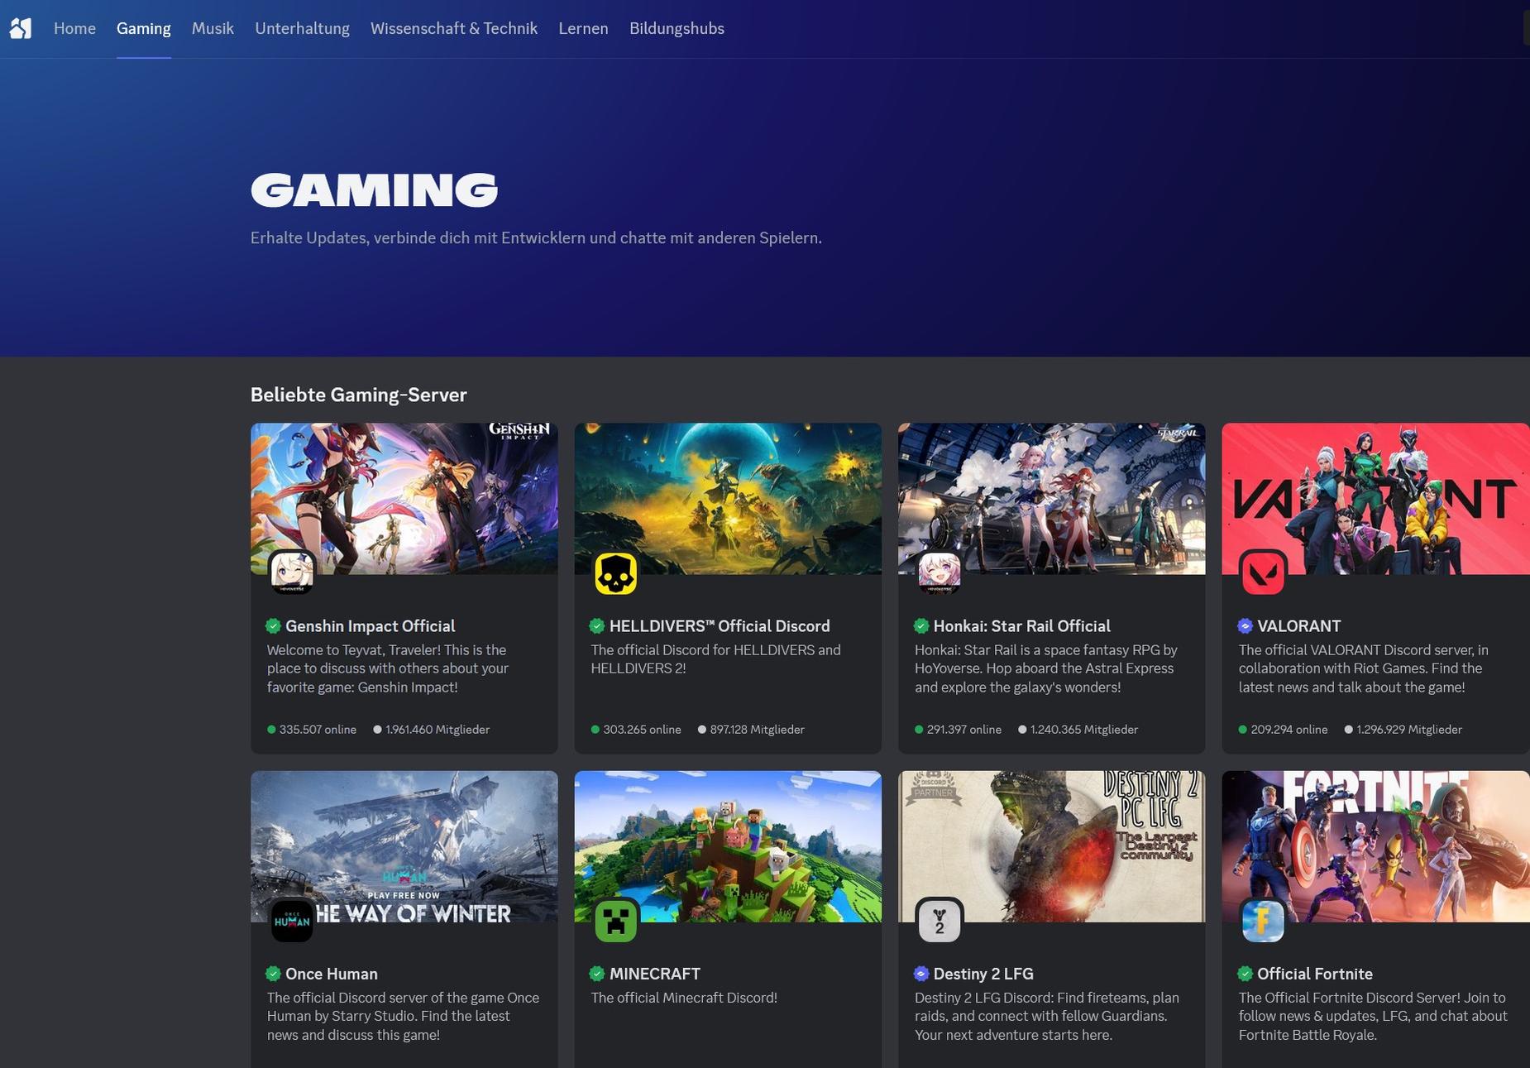Click the Minecraft creeper server icon
Screen dimensions: 1530x1068
pos(616,921)
